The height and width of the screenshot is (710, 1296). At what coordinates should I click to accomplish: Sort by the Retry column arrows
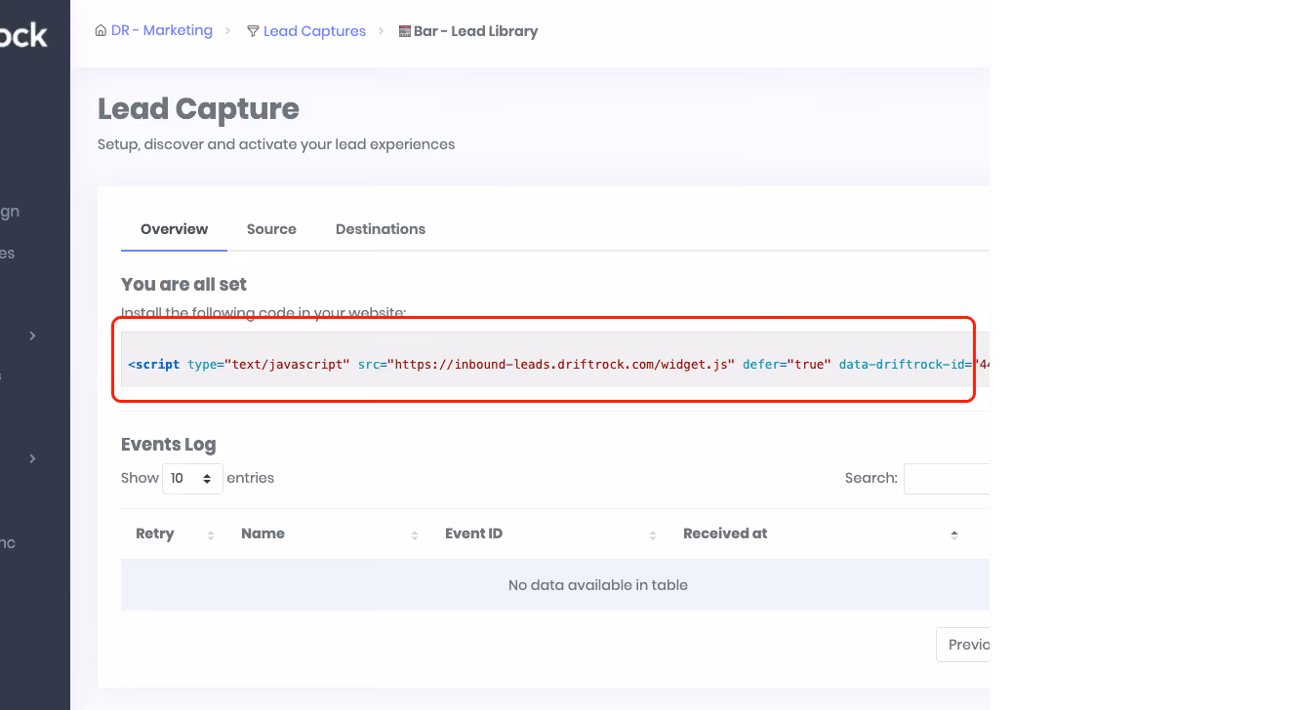coord(211,534)
